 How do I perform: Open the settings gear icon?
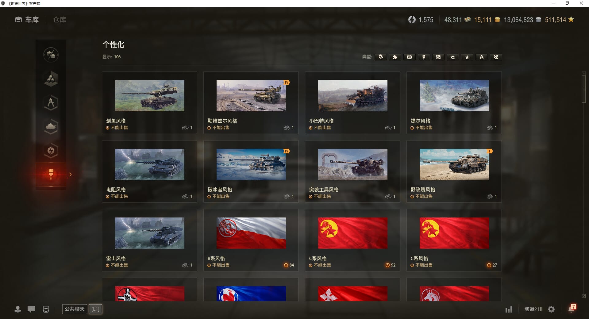(x=551, y=309)
